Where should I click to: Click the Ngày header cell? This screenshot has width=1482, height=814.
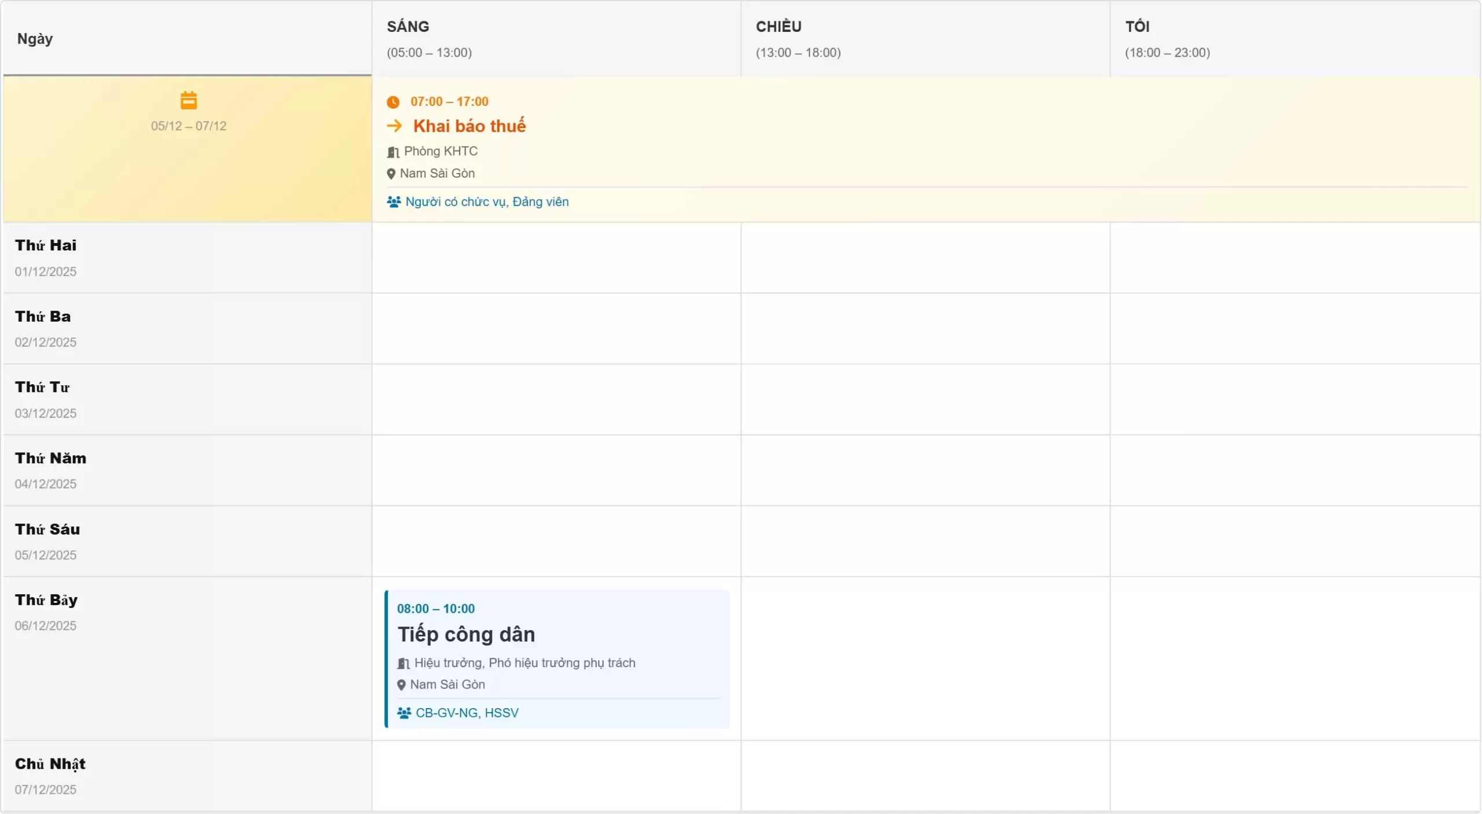35,38
